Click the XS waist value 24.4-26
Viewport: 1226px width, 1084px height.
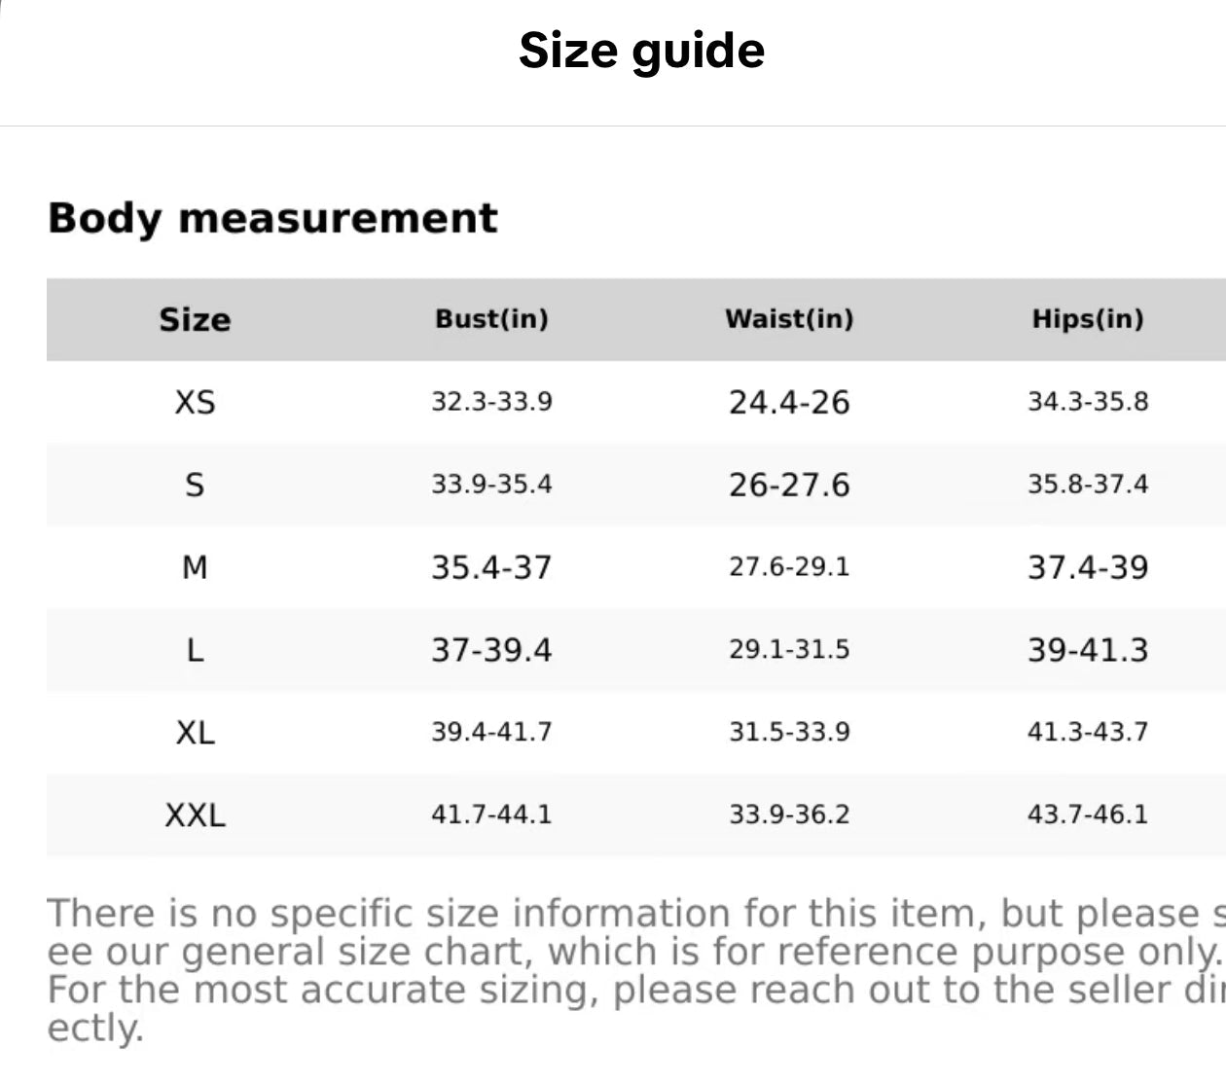click(789, 402)
